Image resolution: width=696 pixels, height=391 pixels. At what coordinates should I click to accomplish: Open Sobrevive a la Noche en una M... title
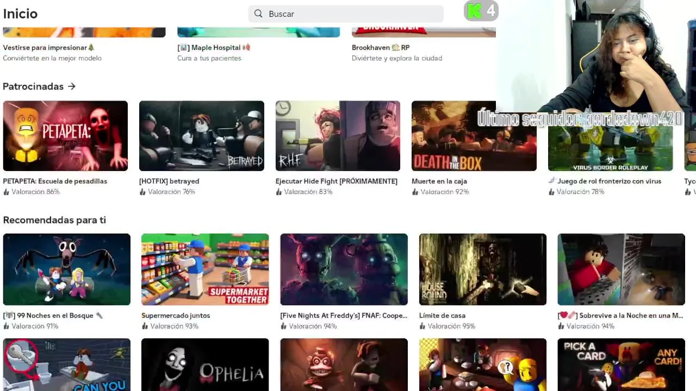point(620,316)
